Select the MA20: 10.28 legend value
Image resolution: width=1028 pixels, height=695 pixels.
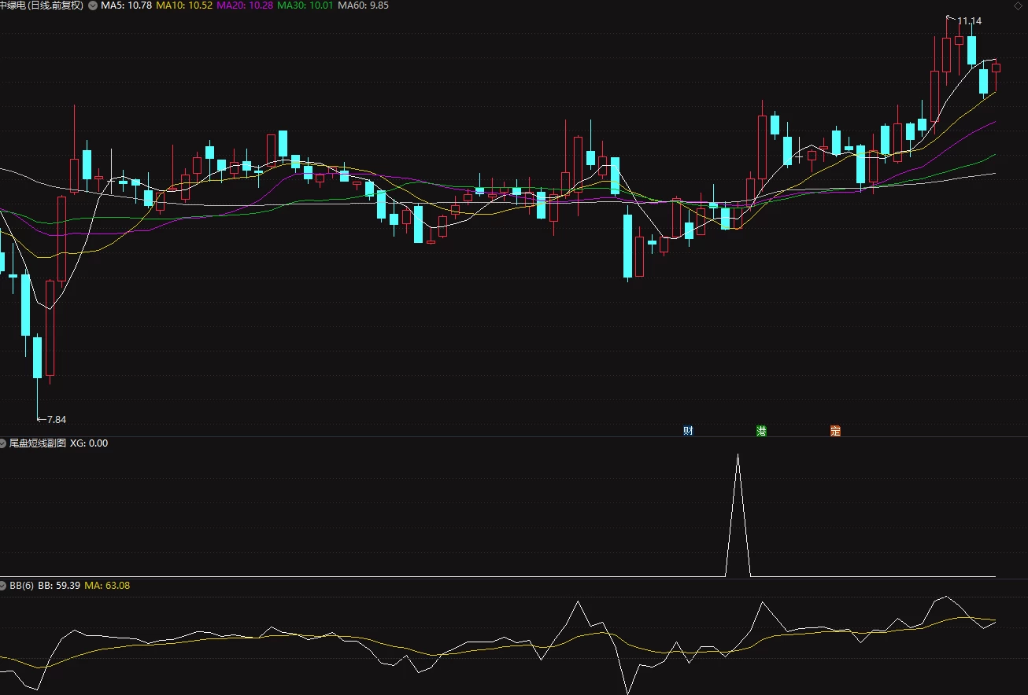click(245, 6)
